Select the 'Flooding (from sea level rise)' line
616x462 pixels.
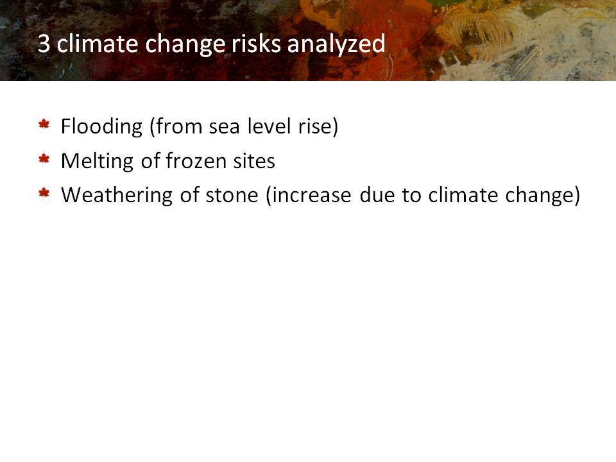point(200,127)
